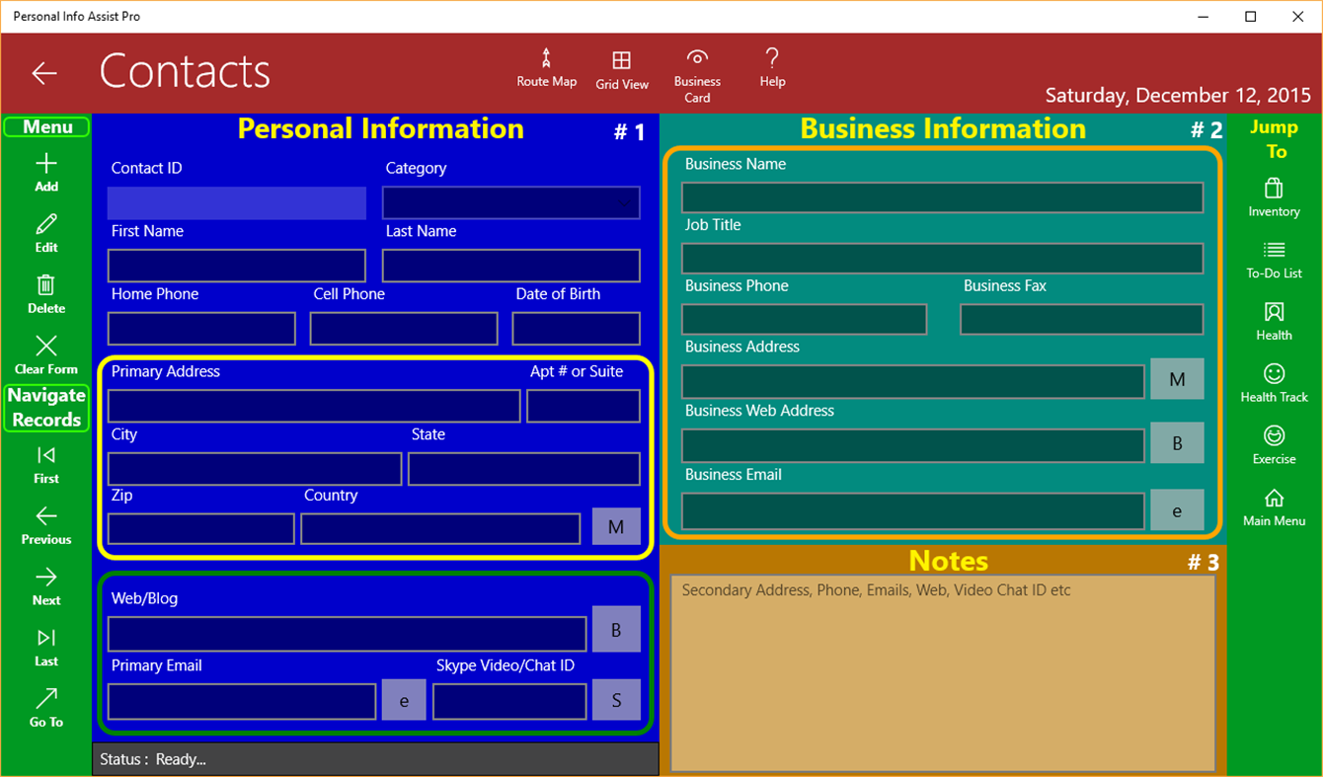Image resolution: width=1323 pixels, height=777 pixels.
Task: Open the Business Card view
Action: click(x=697, y=69)
